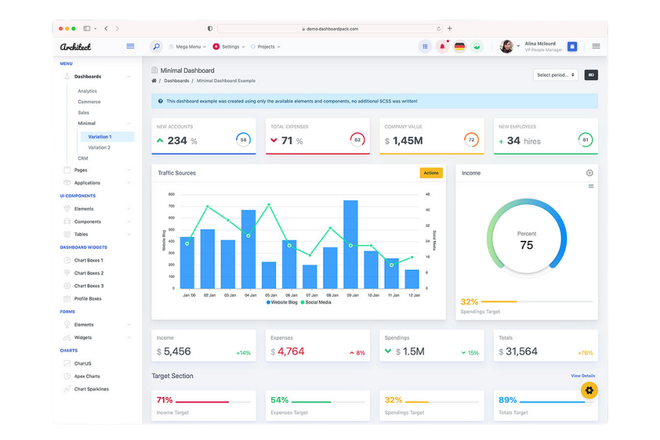Open notifications bell icon

click(442, 46)
